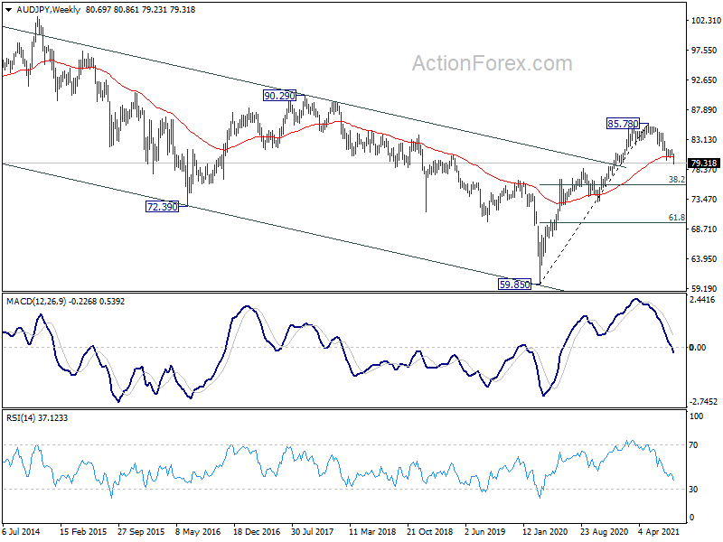723x542 pixels.
Task: Click the 63.950 price axis value
Action: [x=704, y=259]
